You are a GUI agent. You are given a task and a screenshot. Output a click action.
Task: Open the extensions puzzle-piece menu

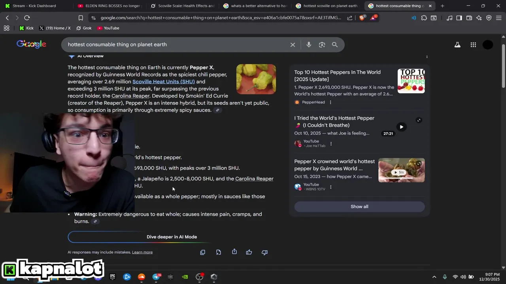pos(424,18)
